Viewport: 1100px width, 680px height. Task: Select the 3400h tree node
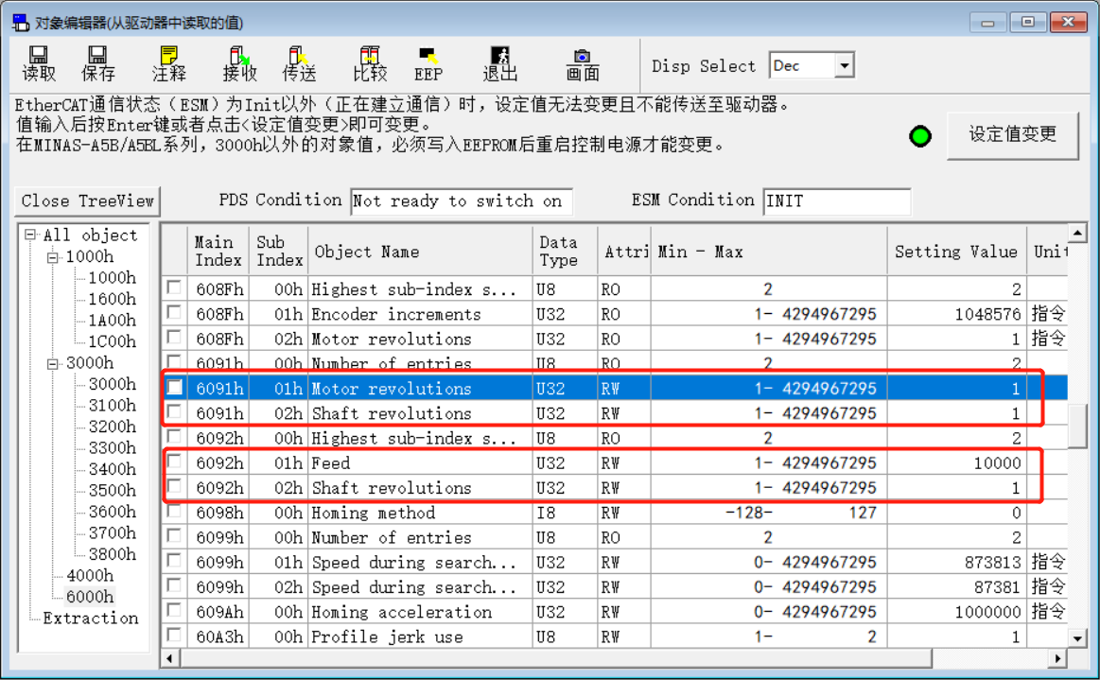click(113, 469)
